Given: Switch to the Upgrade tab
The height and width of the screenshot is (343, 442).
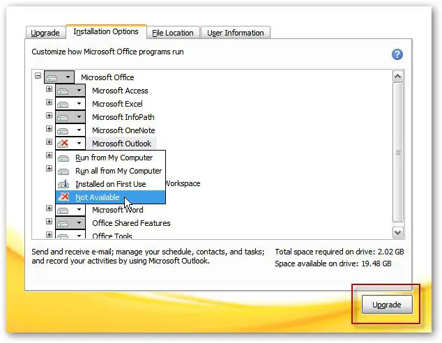Looking at the screenshot, I should click(45, 33).
